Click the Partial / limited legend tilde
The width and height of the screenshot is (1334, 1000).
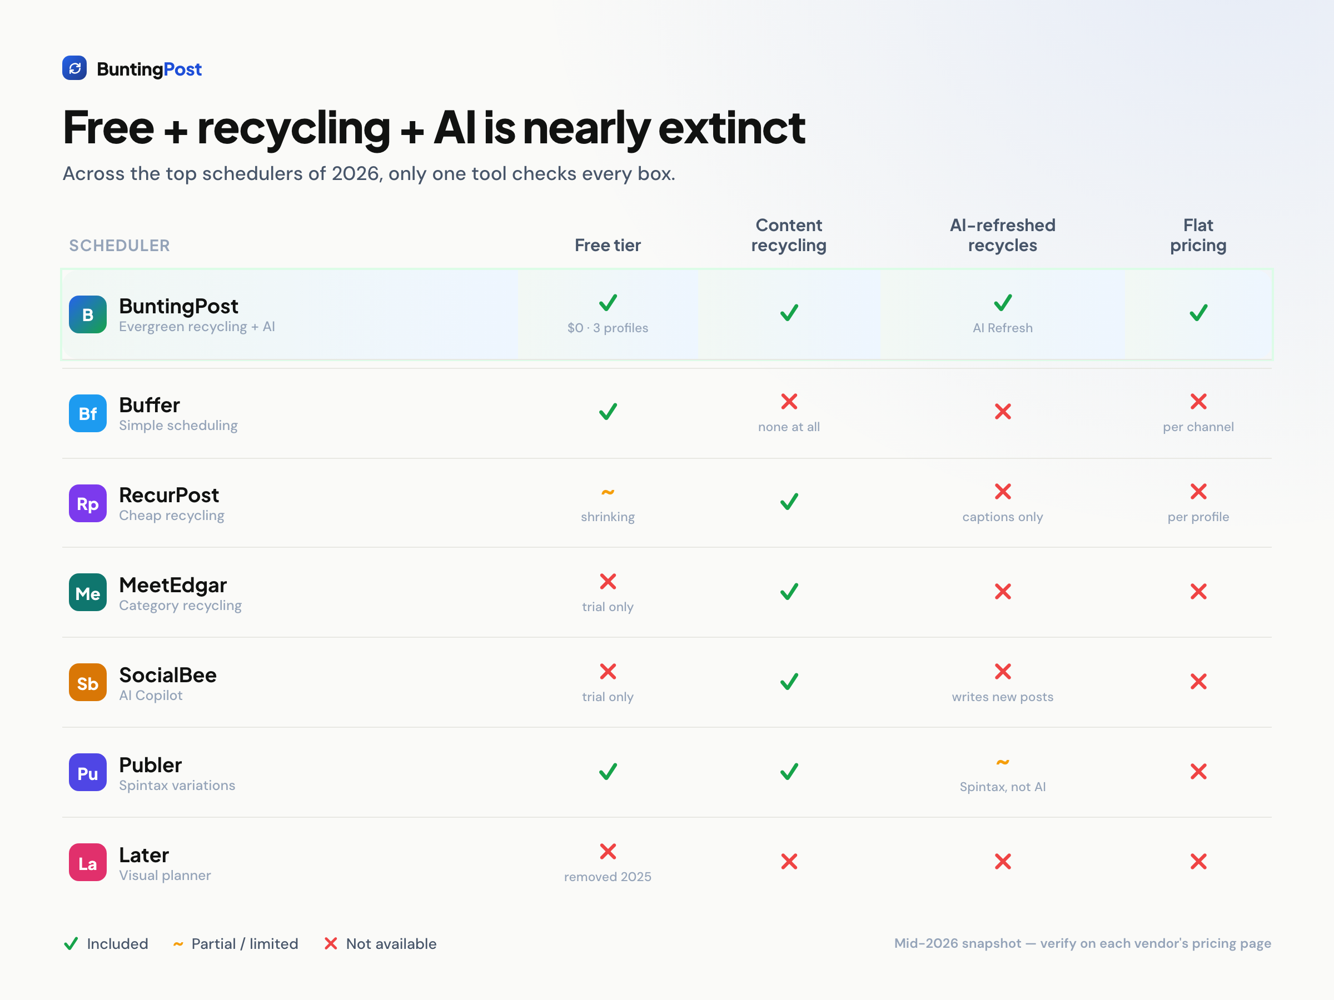pos(178,944)
